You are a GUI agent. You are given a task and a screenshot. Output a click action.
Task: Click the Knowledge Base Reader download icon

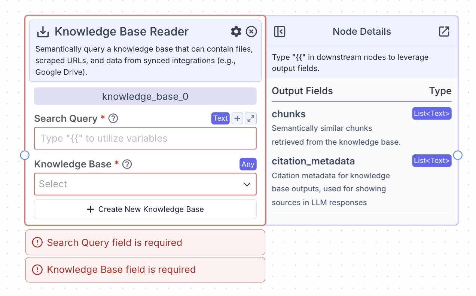(x=43, y=32)
